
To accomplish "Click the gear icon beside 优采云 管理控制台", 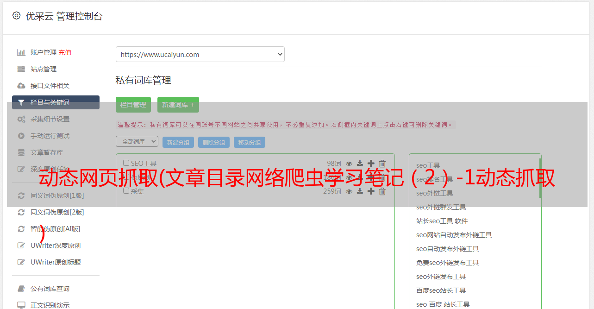I will coord(17,16).
